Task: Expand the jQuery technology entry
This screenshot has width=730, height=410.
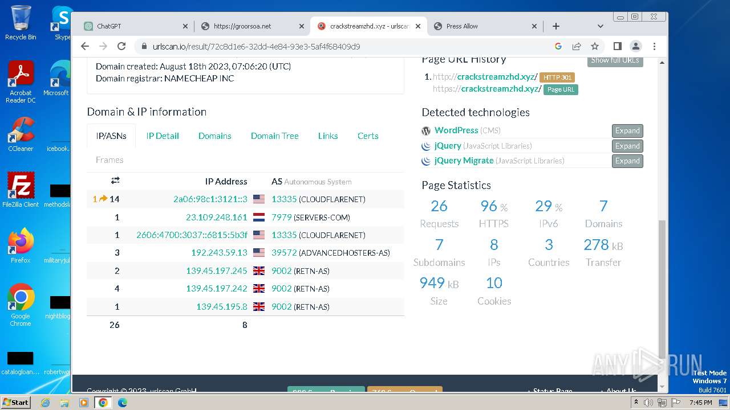Action: (627, 146)
